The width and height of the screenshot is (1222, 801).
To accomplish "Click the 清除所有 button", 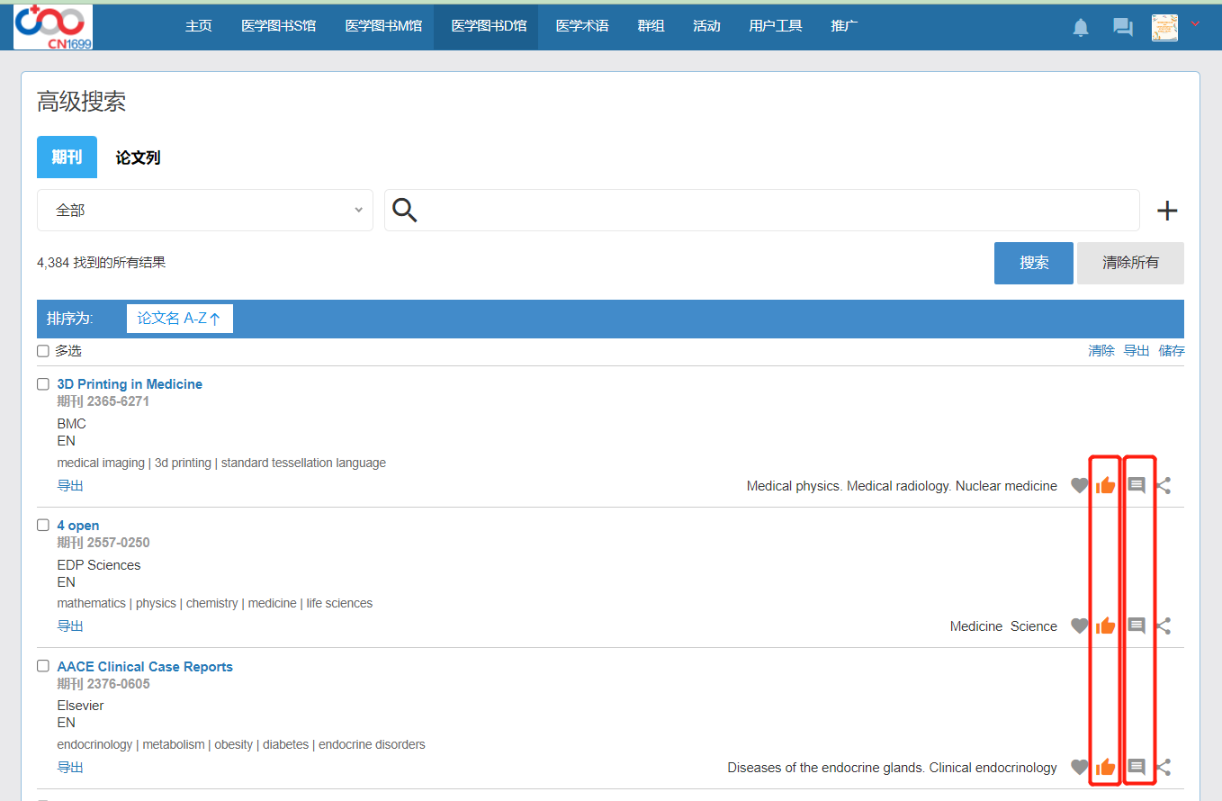I will click(1130, 263).
